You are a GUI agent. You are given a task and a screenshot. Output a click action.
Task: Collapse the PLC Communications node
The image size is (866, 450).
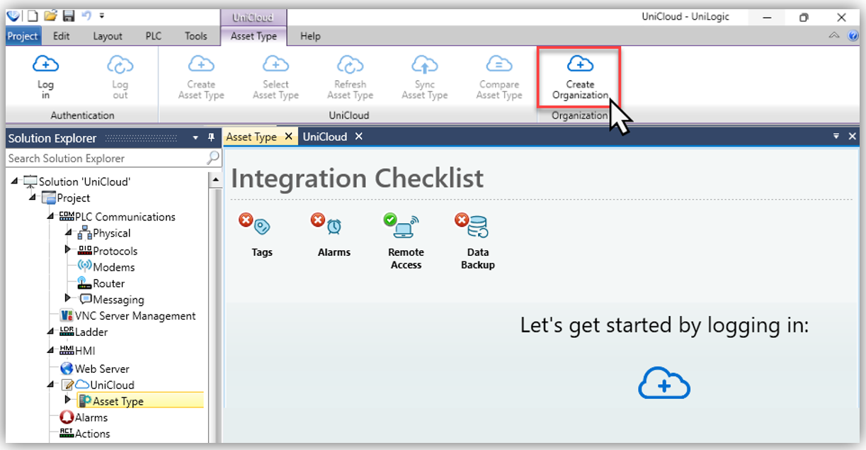(x=52, y=217)
